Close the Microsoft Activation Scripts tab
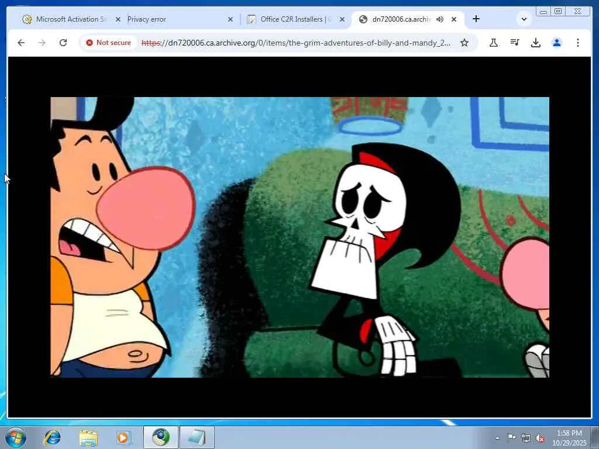Image resolution: width=599 pixels, height=449 pixels. coord(118,19)
